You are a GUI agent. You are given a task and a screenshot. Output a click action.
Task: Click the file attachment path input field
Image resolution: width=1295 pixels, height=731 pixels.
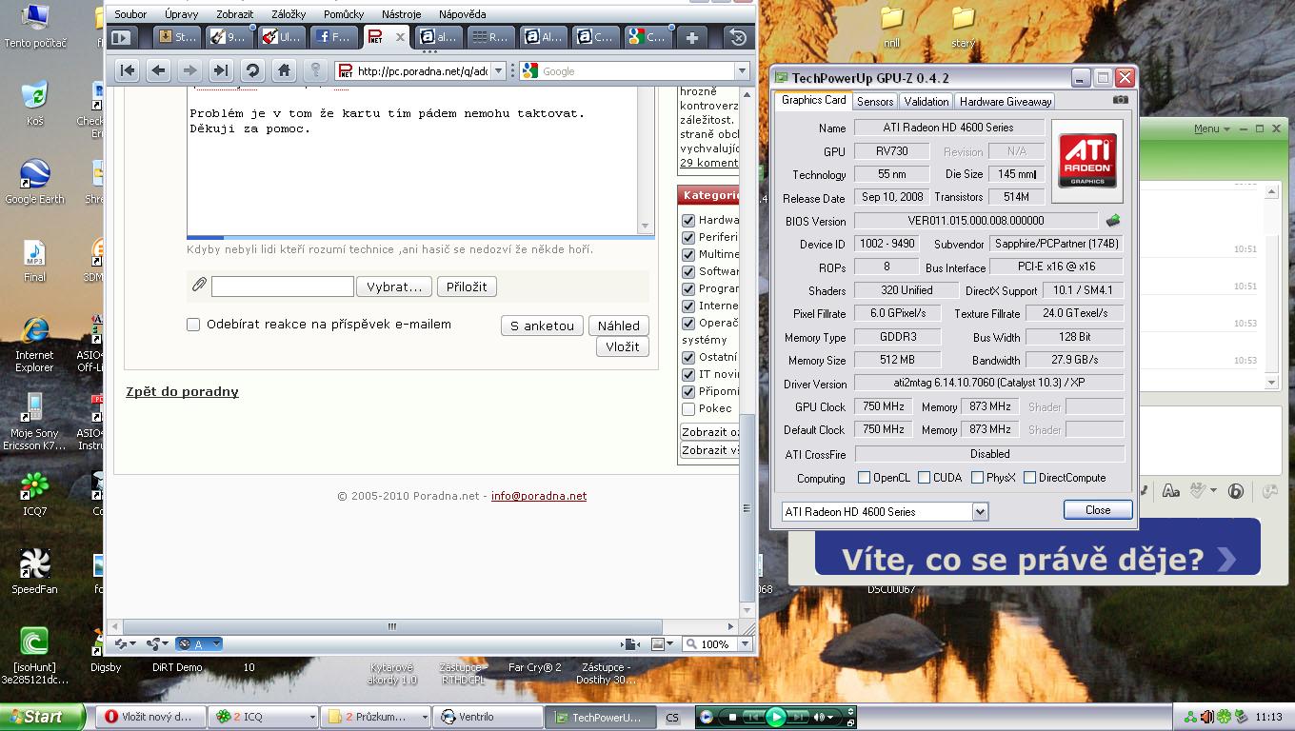(282, 286)
